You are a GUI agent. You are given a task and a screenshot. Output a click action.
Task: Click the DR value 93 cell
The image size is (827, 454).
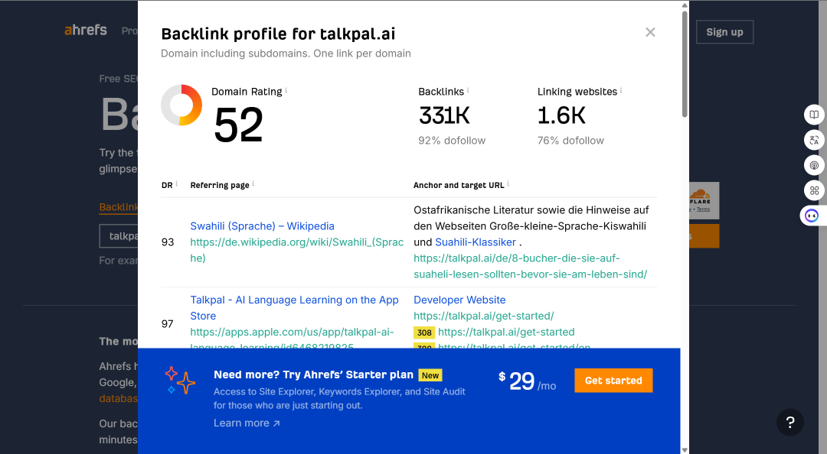click(x=168, y=242)
